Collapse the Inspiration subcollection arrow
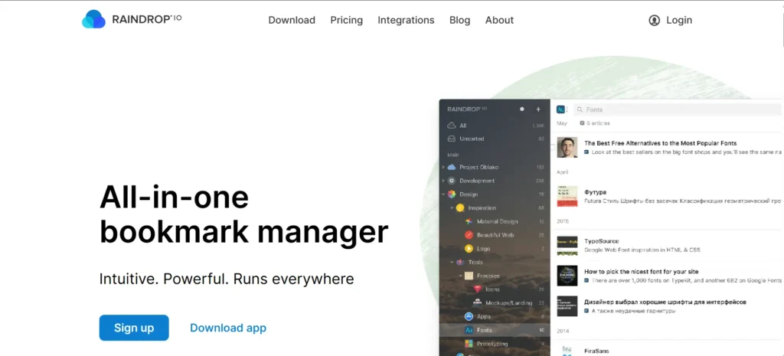 click(x=452, y=208)
